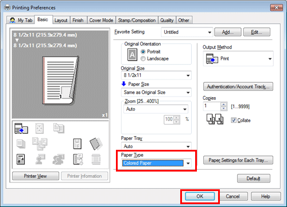Click the printer output method status icon
Viewport: 287px width, 207px height.
[x=21, y=128]
